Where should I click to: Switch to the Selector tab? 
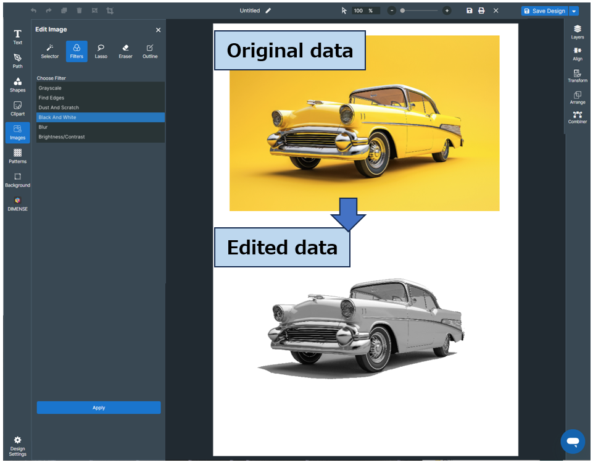tap(50, 51)
